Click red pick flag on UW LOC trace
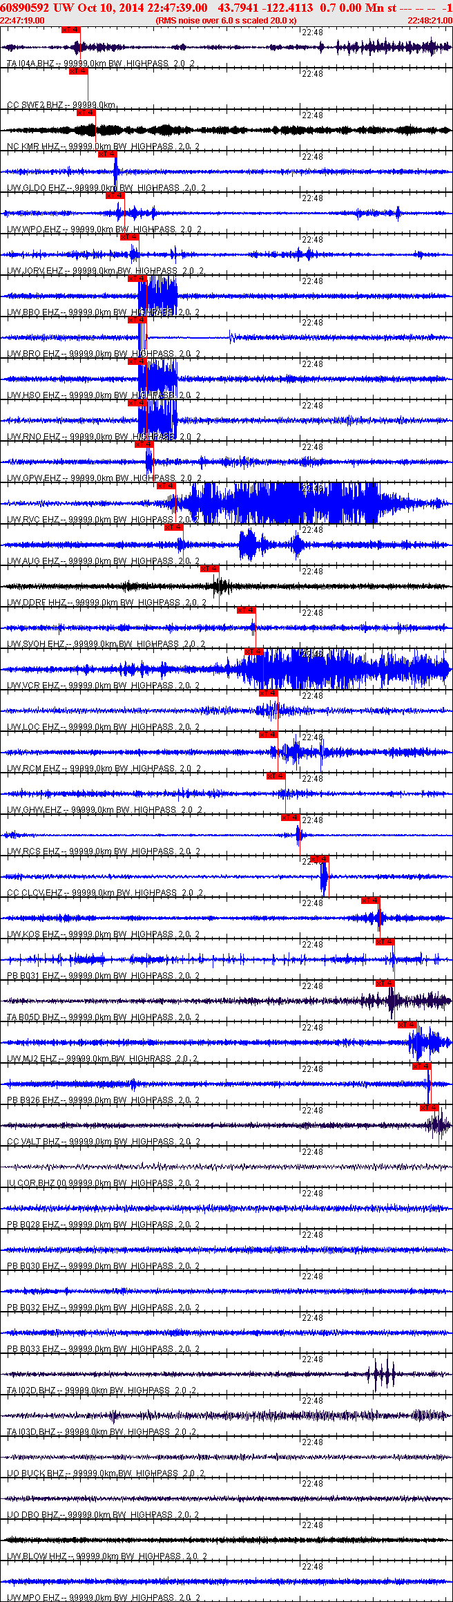 (269, 693)
